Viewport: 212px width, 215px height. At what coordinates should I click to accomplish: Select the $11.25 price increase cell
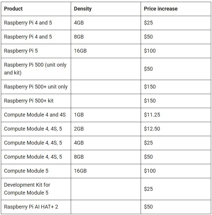[152, 115]
